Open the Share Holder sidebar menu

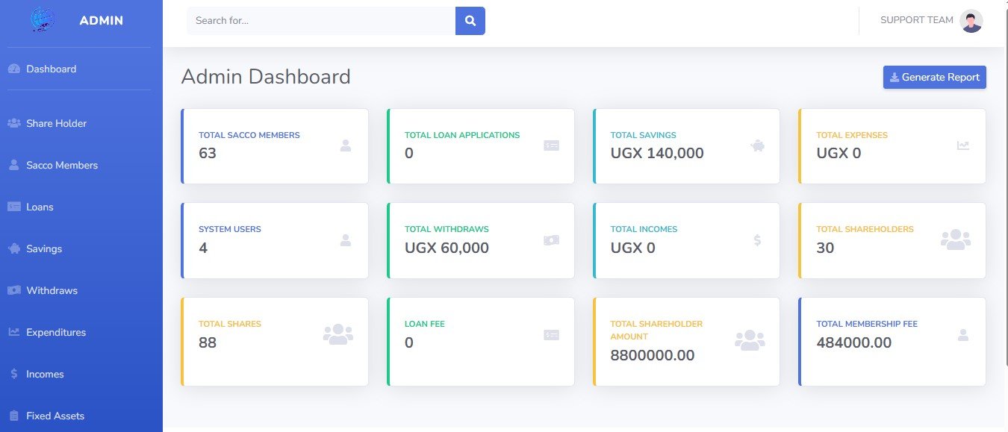click(56, 124)
